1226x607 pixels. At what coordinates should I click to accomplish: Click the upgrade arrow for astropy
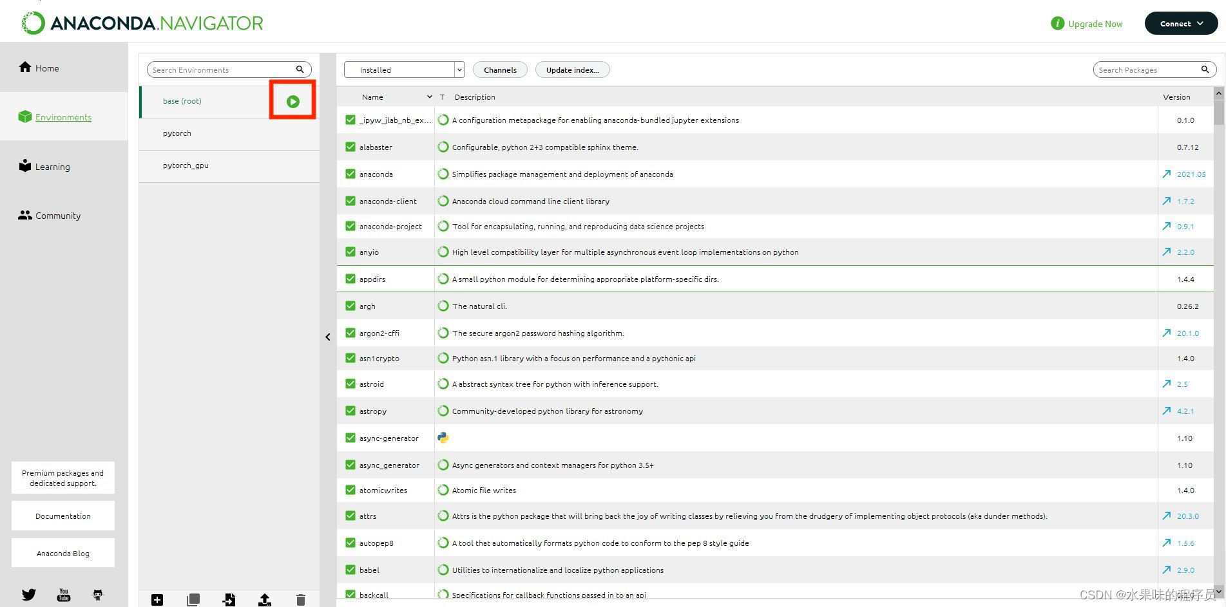(x=1167, y=411)
